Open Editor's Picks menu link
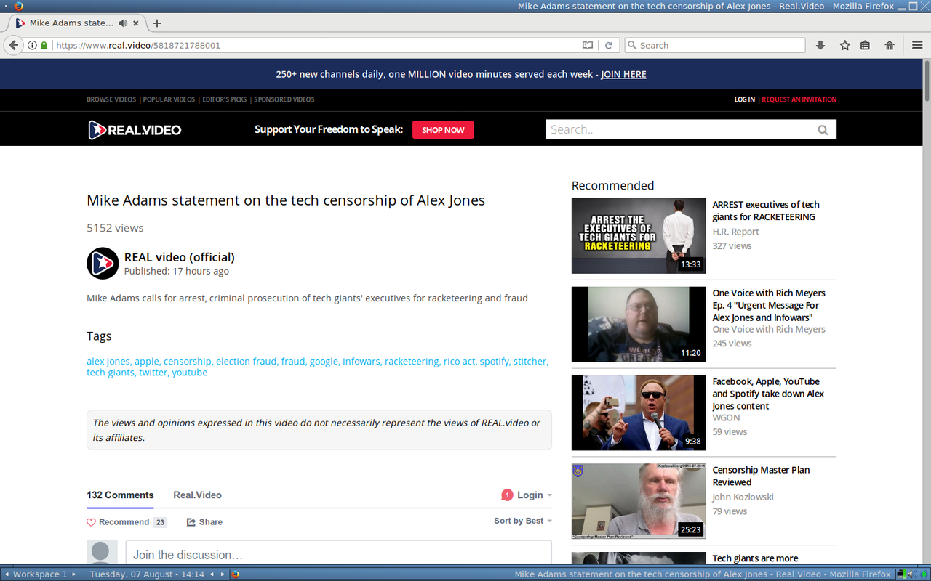The image size is (931, 581). click(224, 99)
